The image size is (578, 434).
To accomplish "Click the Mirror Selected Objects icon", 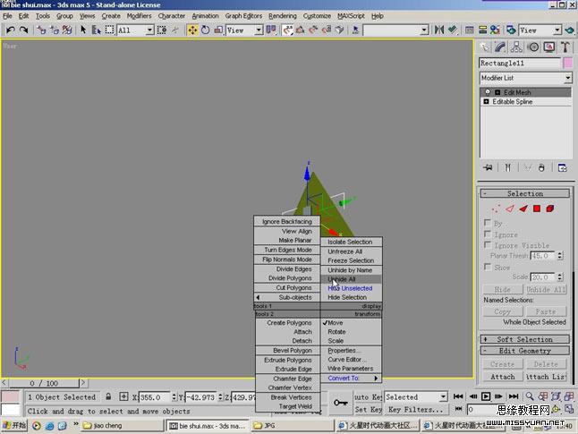I will 438,30.
